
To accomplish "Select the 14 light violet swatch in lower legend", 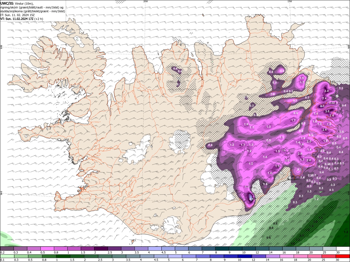I will pos(273,256).
